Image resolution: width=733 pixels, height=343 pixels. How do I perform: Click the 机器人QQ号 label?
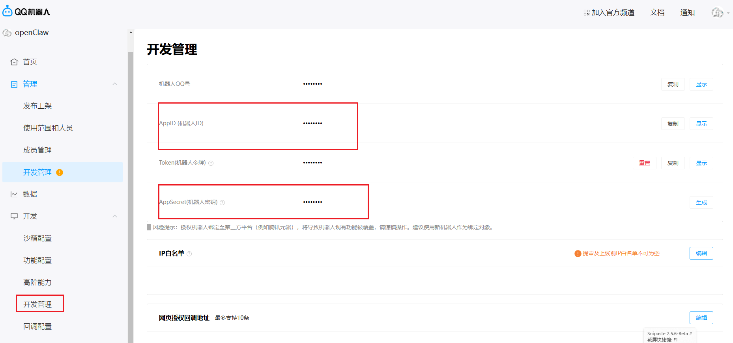point(174,84)
